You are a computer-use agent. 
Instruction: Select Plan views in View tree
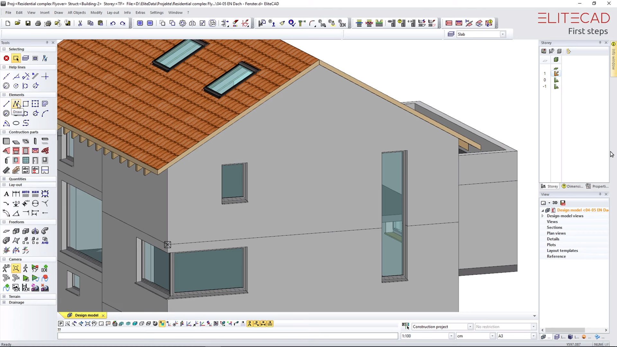556,233
